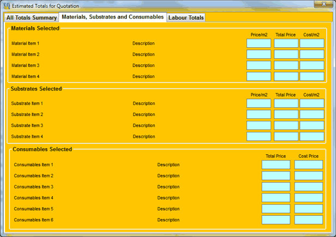The image size is (336, 237).
Task: Select Cost Price field for Consumables Item 2
Action: click(x=308, y=175)
